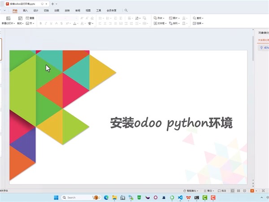Open the Picture (图片) dropdown
Screen dimensions: 269x202
(174, 18)
